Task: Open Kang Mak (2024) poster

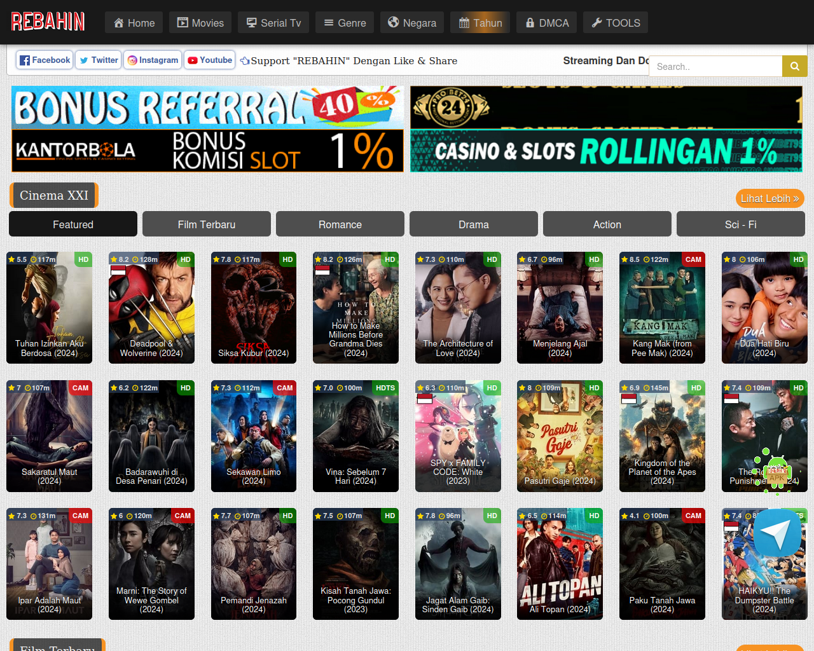Action: pyautogui.click(x=662, y=308)
